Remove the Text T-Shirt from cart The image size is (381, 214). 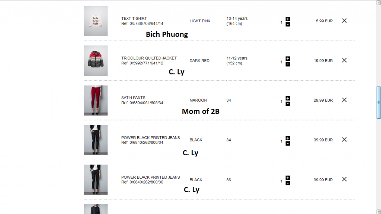(x=344, y=21)
